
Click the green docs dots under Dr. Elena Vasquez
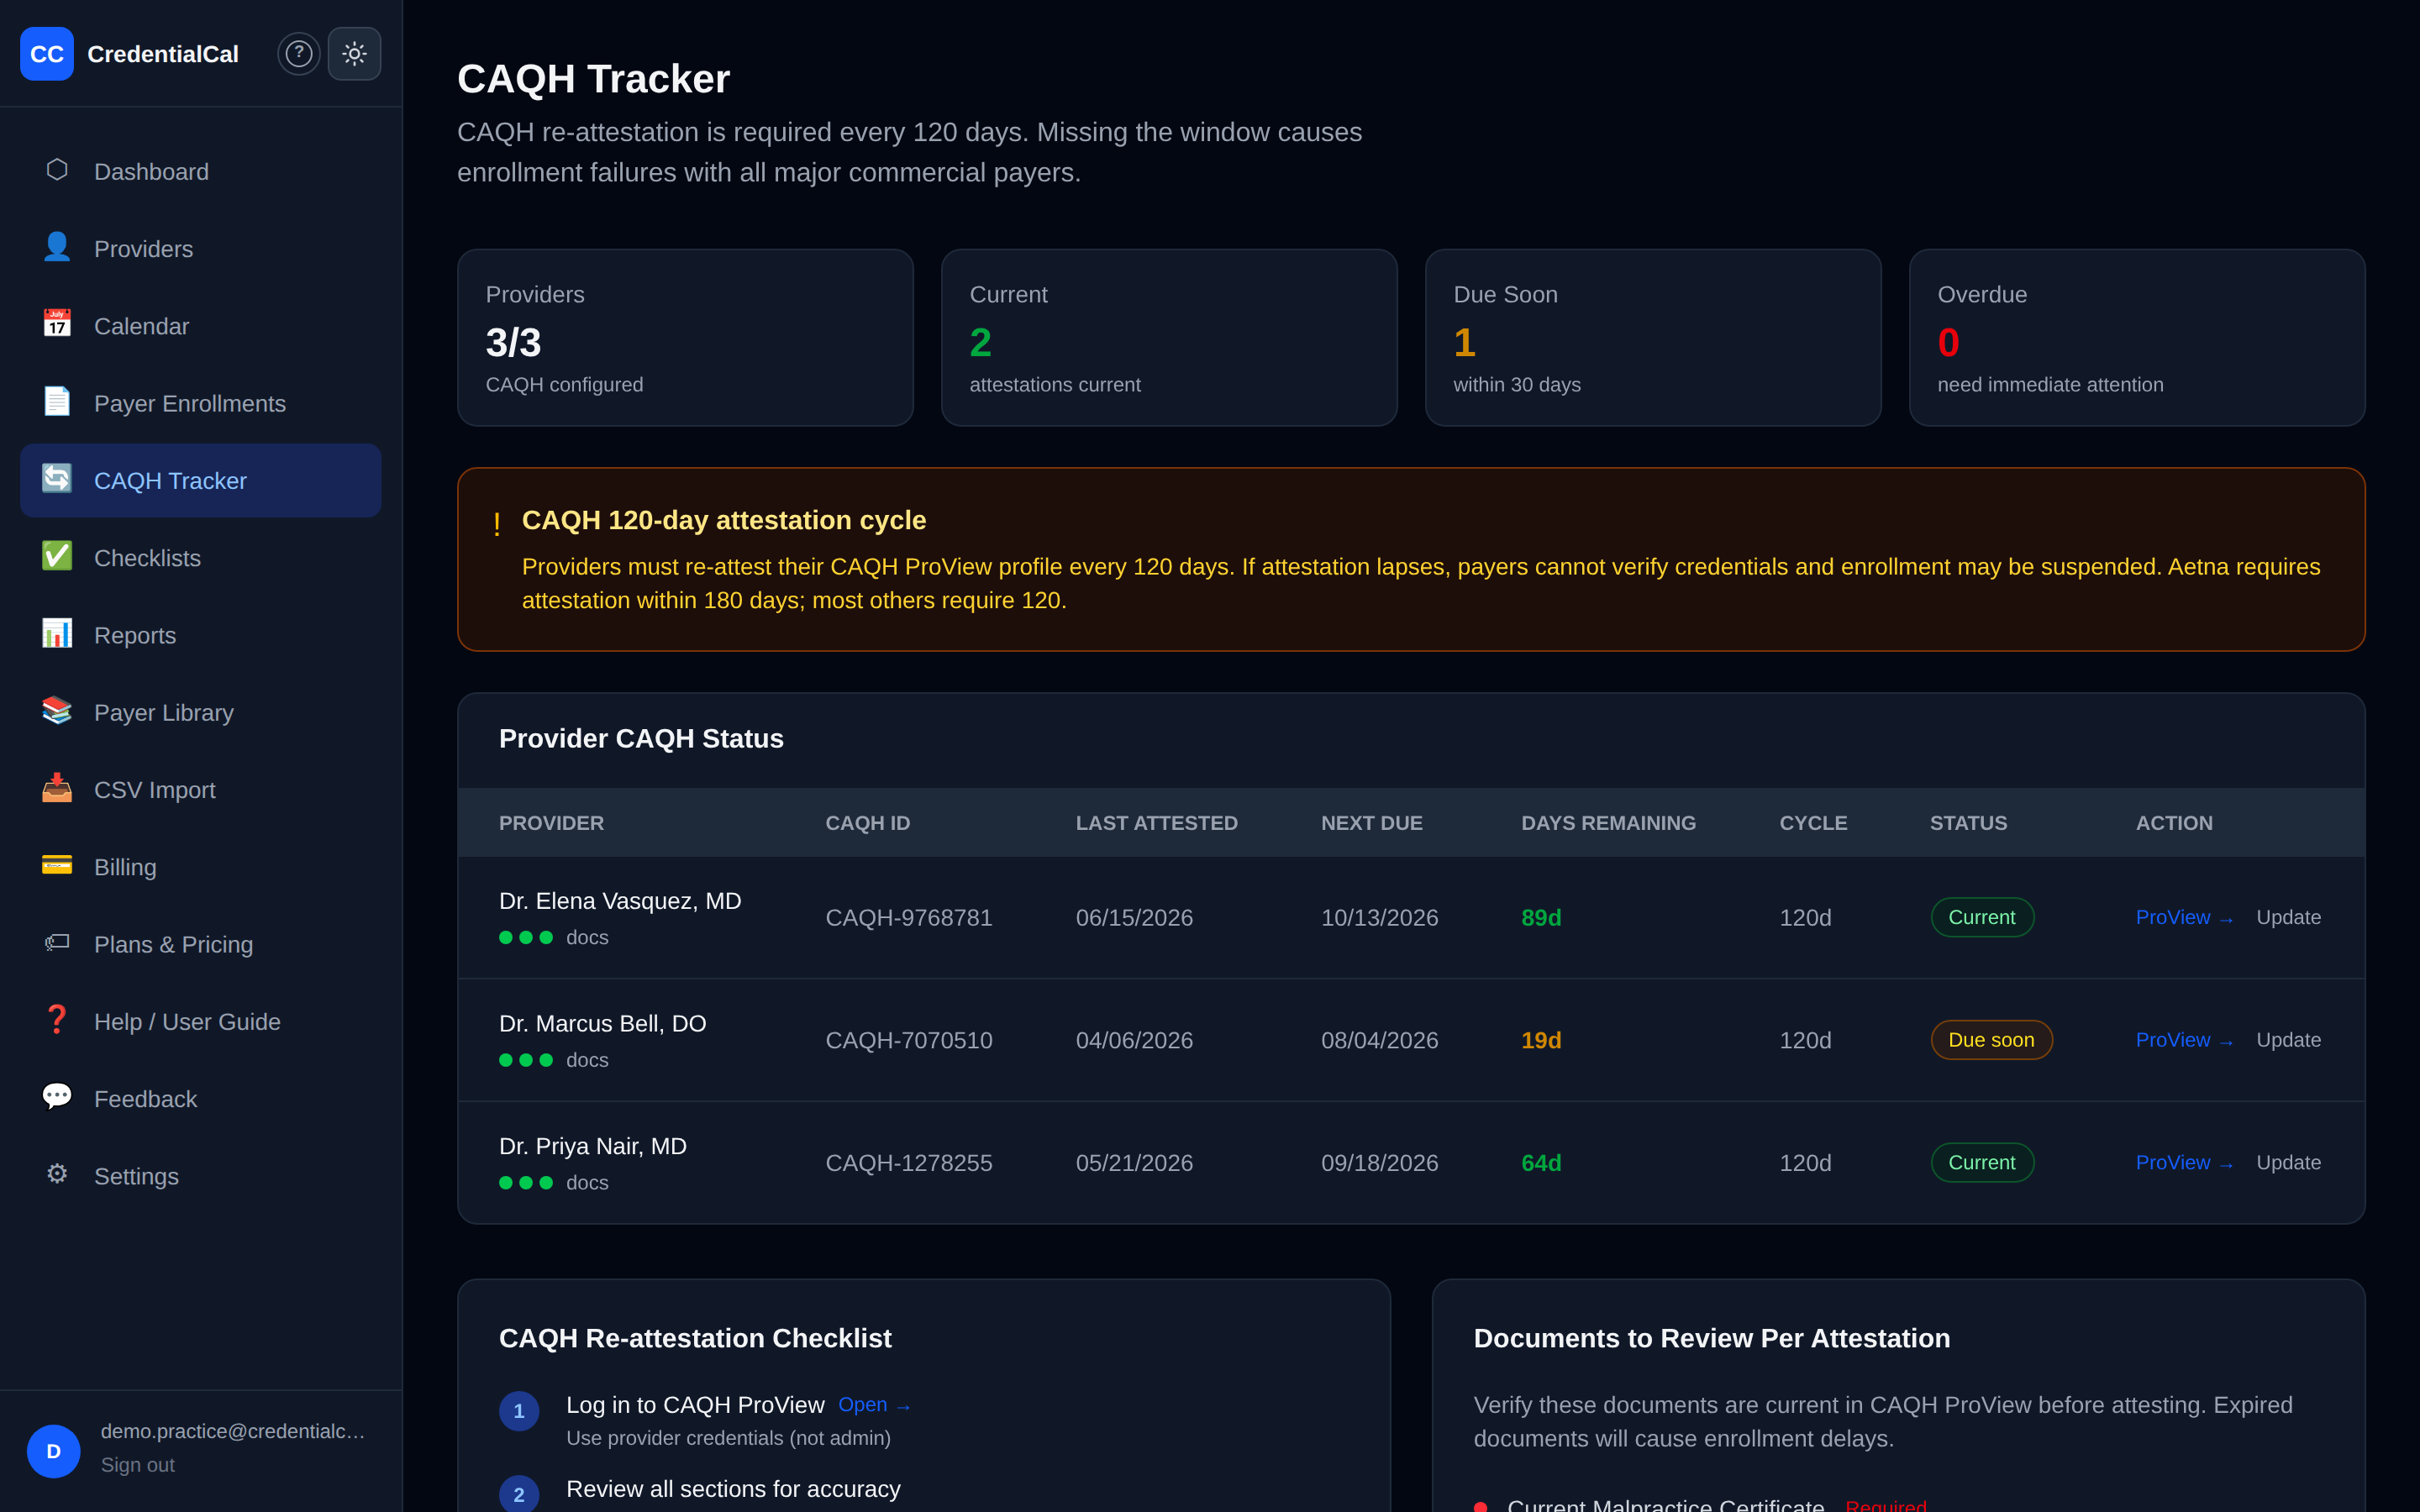(x=526, y=937)
